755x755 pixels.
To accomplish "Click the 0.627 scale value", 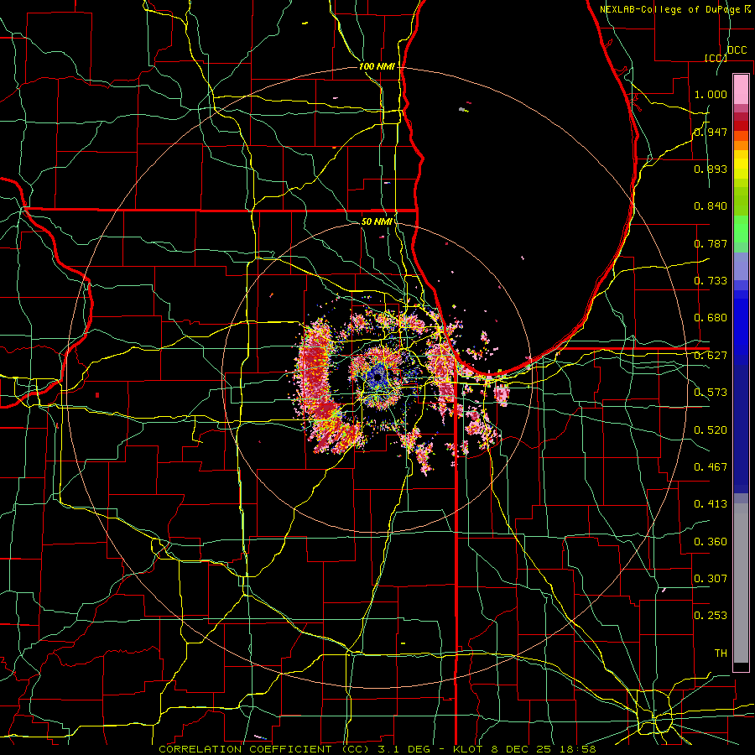I will click(x=711, y=356).
